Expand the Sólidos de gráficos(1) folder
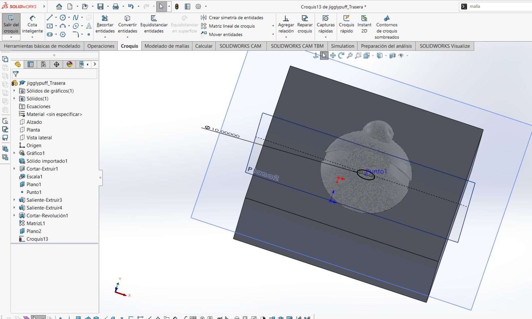The height and width of the screenshot is (319, 532). (x=14, y=91)
